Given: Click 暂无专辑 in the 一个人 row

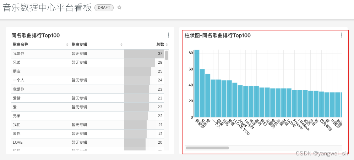Looking at the screenshot, I should pyautogui.click(x=80, y=80).
